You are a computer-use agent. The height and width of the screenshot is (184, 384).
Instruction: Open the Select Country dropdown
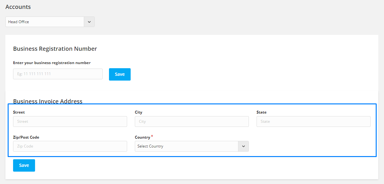coord(192,146)
